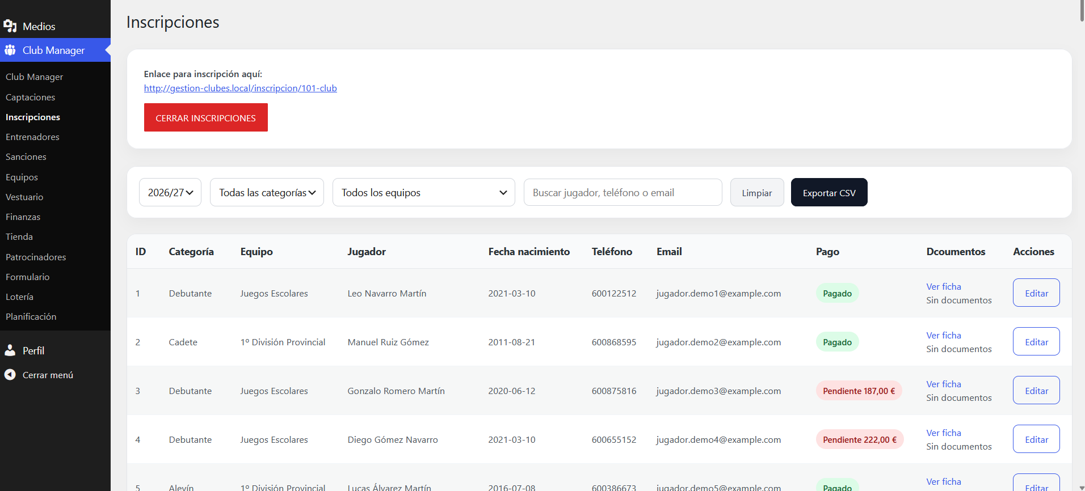View ficha of Gonzalo Romero Martín
Viewport: 1085px width, 491px height.
[x=944, y=384]
